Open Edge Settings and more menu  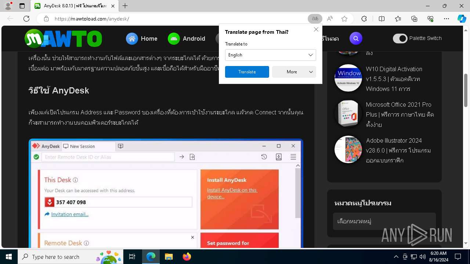(x=446, y=19)
